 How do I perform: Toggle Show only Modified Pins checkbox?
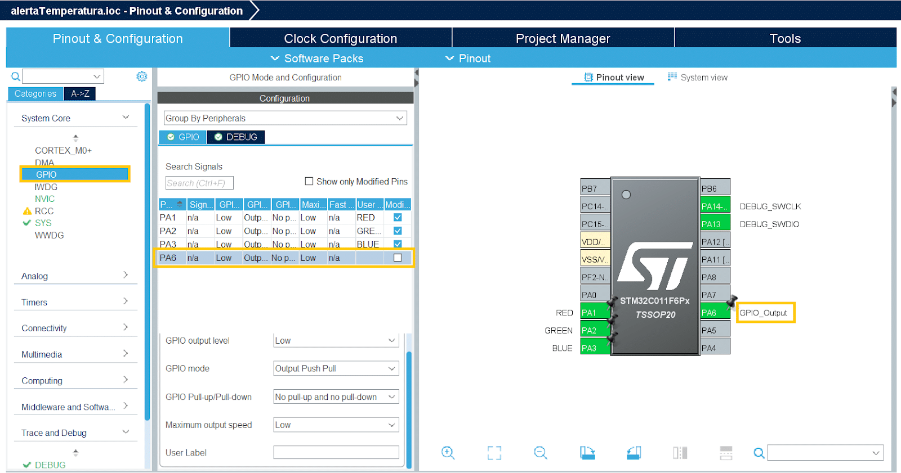click(309, 181)
